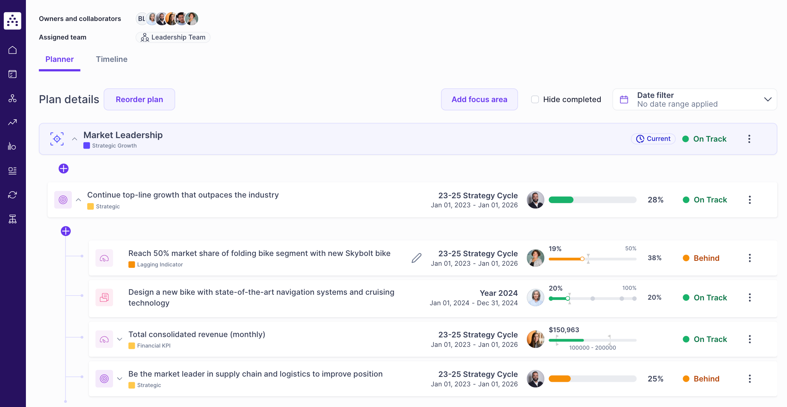The height and width of the screenshot is (407, 787).
Task: Open the org hierarchy sidebar icon
Action: point(13,219)
